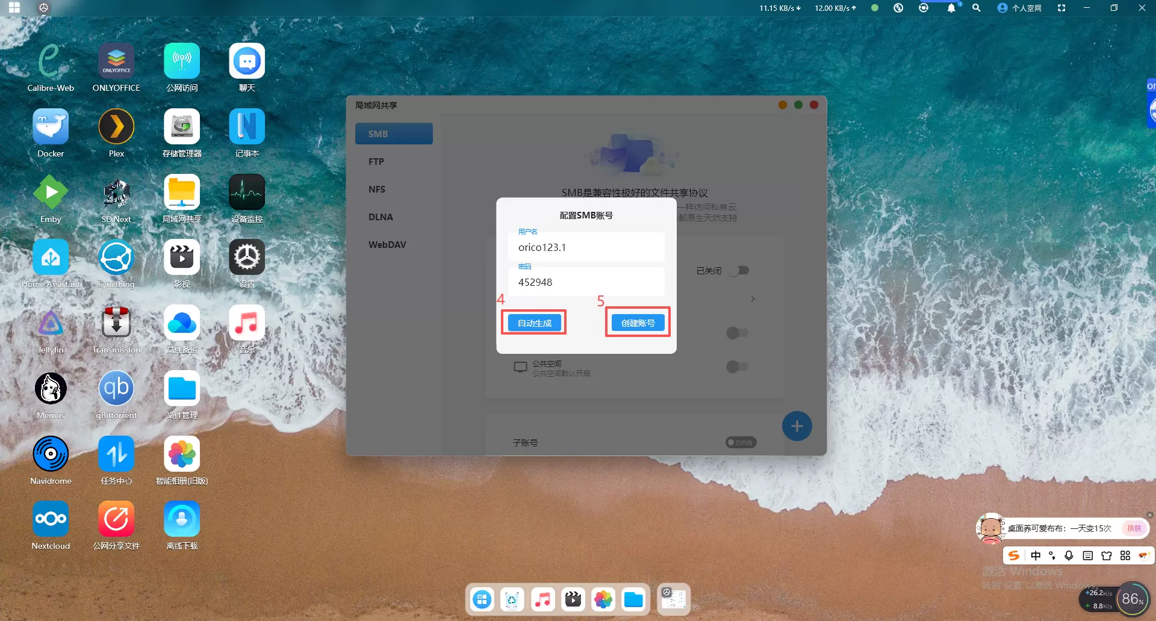Launch Plex from the desktop
The width and height of the screenshot is (1156, 621).
(x=116, y=127)
